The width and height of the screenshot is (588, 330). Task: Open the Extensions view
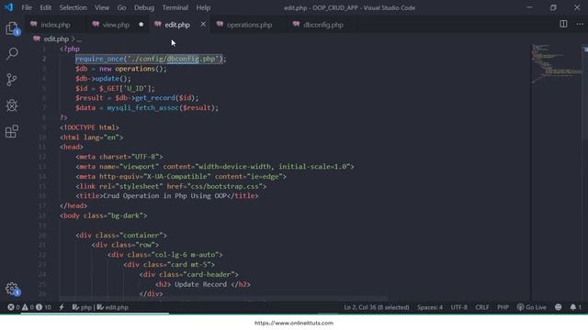click(x=12, y=131)
